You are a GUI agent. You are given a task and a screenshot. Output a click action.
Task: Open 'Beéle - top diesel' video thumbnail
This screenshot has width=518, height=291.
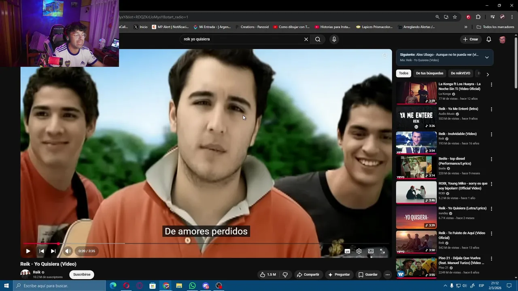tap(416, 167)
